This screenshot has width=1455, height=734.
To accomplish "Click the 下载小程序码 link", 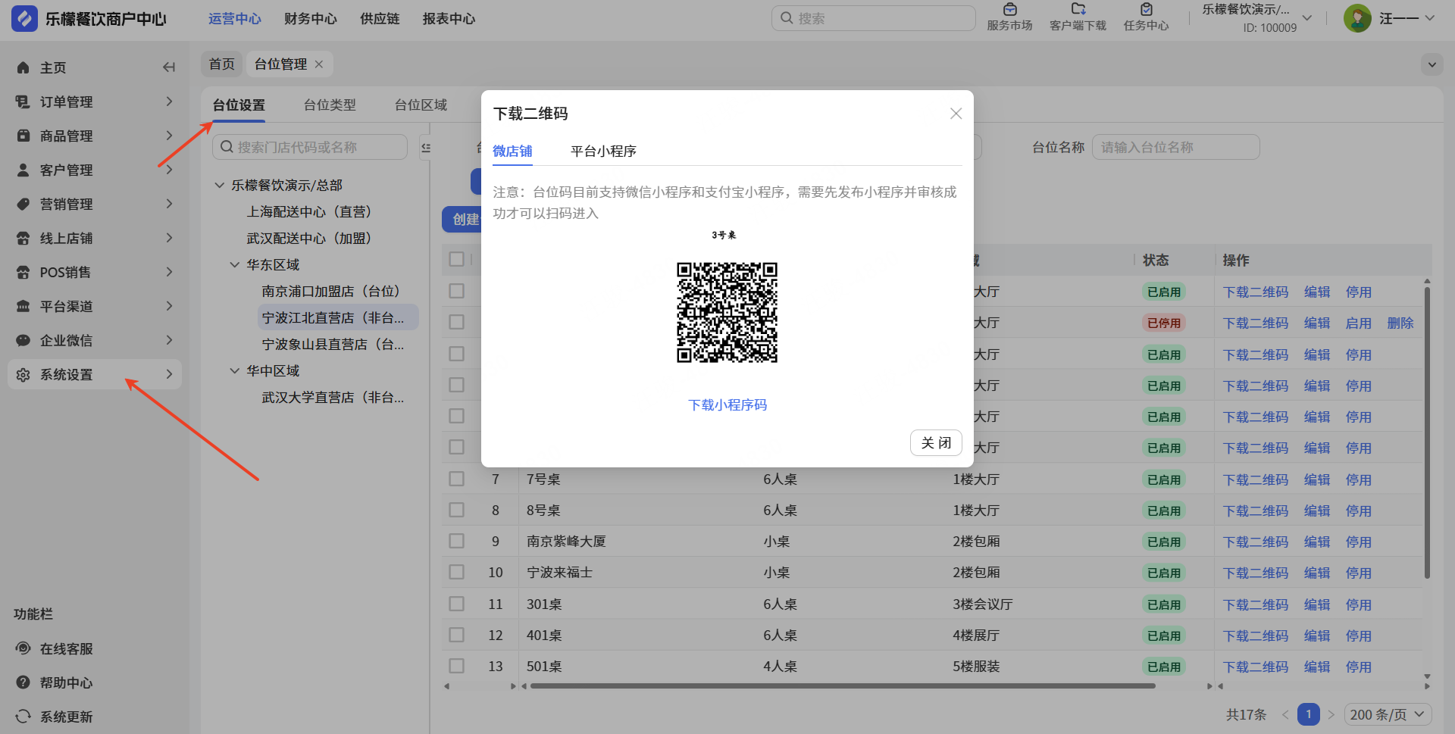I will point(727,405).
